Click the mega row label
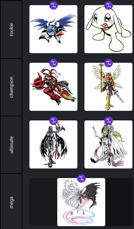This screenshot has height=229, width=134. (x=12, y=202)
